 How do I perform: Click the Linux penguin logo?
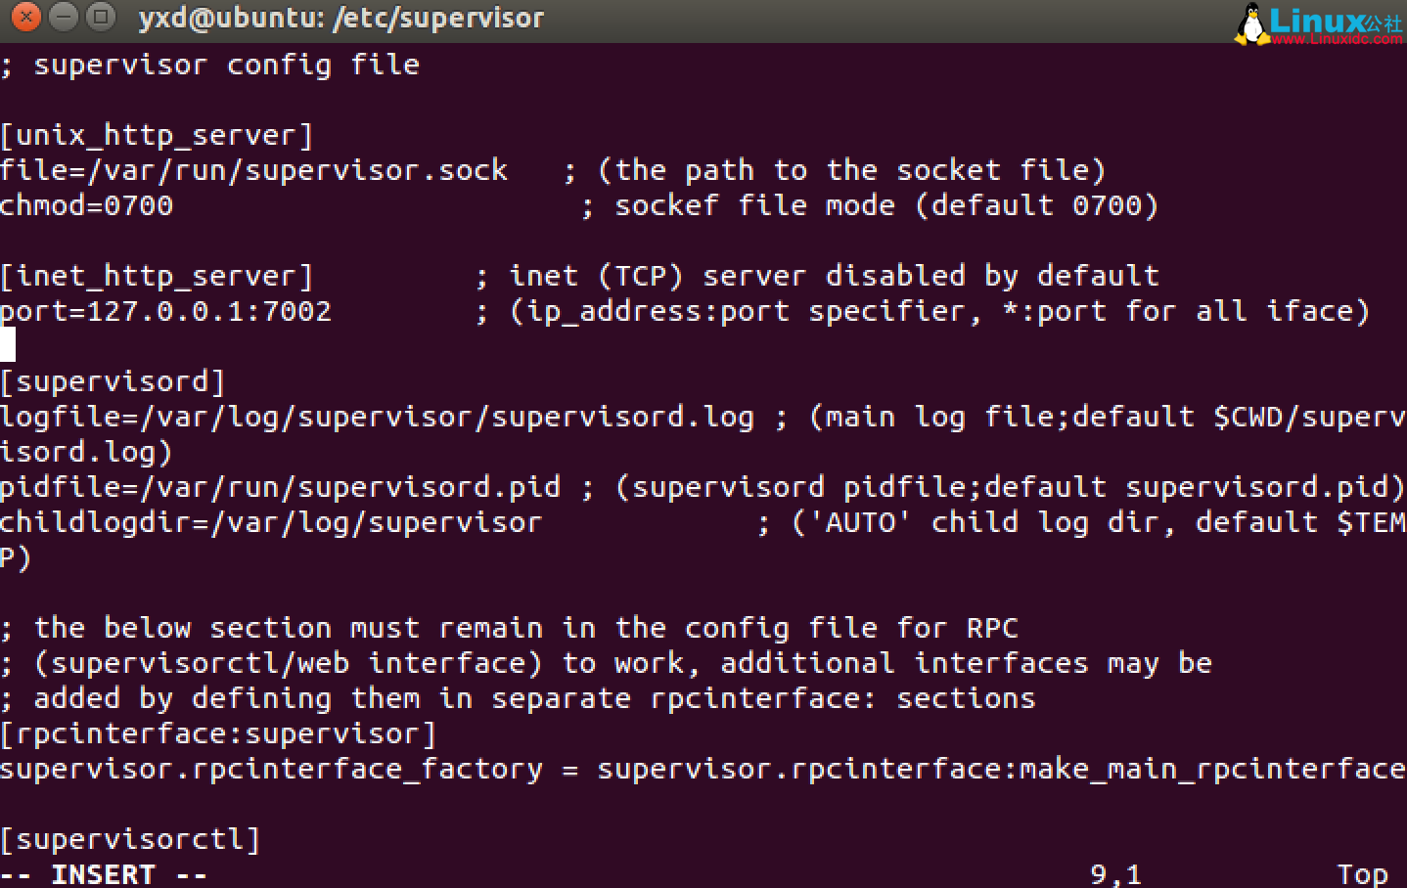pos(1250,23)
